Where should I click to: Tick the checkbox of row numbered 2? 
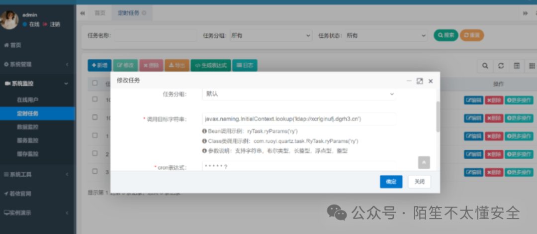(95, 153)
